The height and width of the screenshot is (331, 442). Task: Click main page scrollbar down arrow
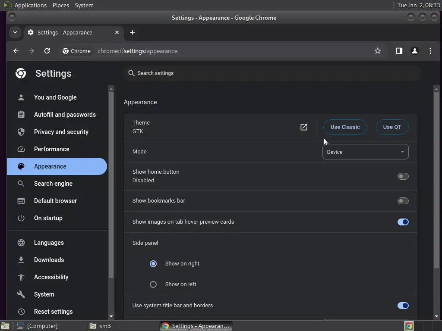coord(436,316)
